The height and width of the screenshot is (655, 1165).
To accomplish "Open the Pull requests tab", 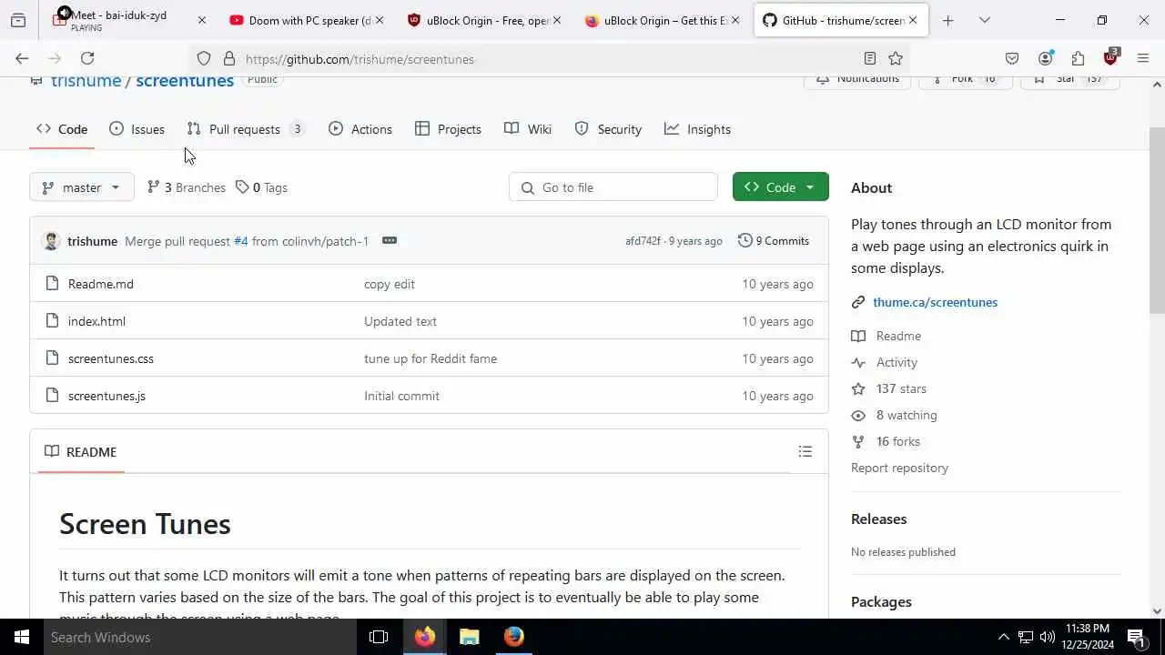I will 245,129.
